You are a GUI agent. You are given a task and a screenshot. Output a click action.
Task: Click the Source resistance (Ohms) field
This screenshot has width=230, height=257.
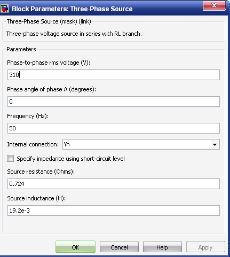click(x=114, y=184)
